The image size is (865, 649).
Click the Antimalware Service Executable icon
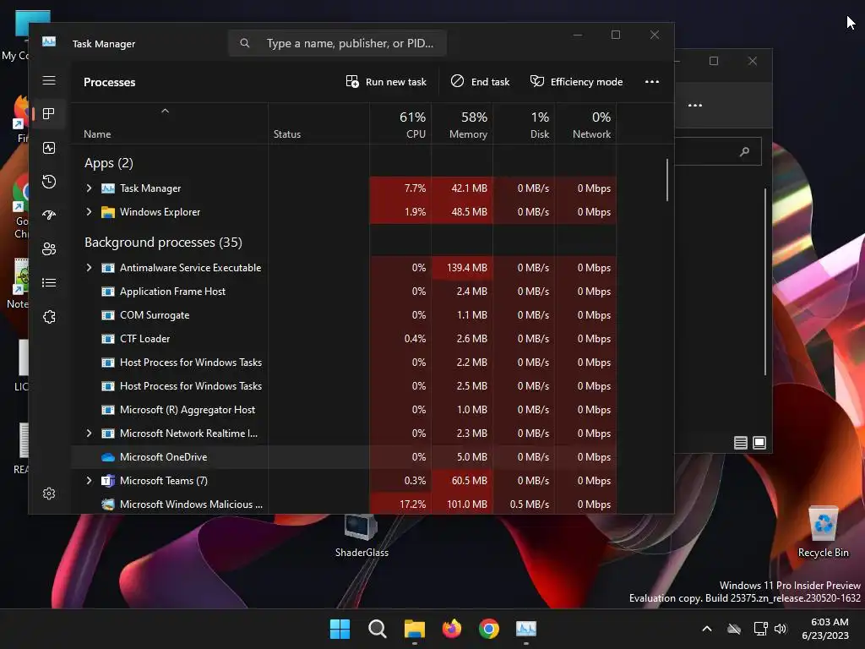(x=108, y=268)
